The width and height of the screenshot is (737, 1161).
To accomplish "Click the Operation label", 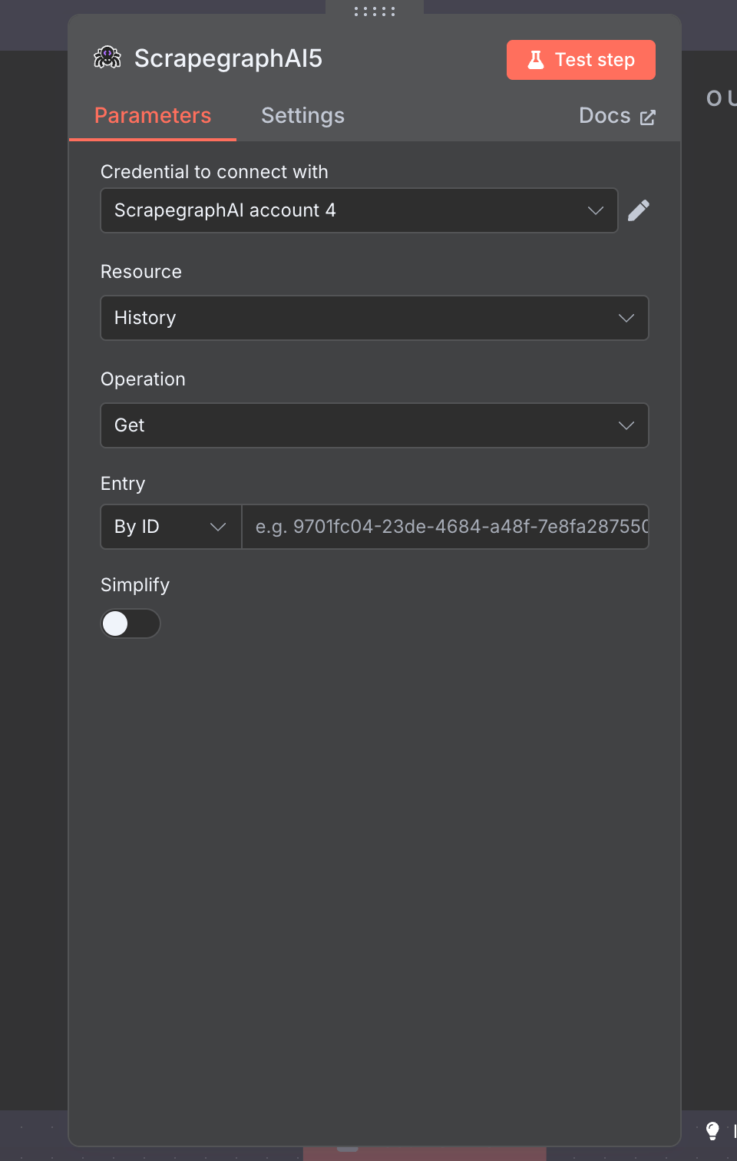I will coord(143,379).
